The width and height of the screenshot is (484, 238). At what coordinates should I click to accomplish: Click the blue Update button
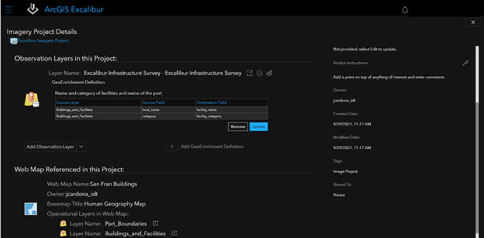pos(259,127)
